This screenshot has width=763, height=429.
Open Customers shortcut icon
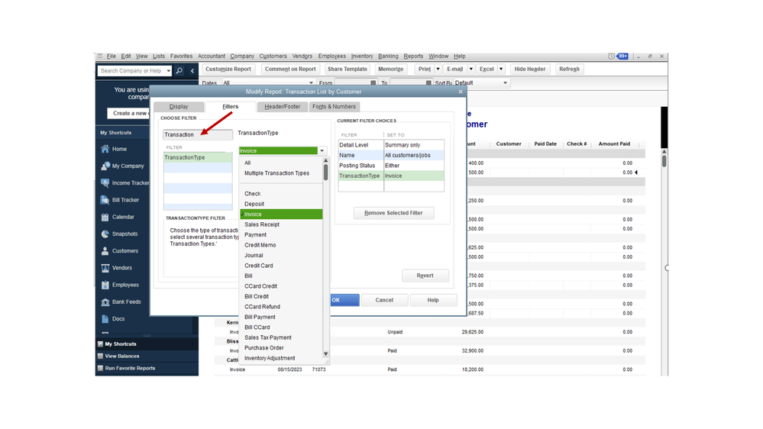[105, 251]
